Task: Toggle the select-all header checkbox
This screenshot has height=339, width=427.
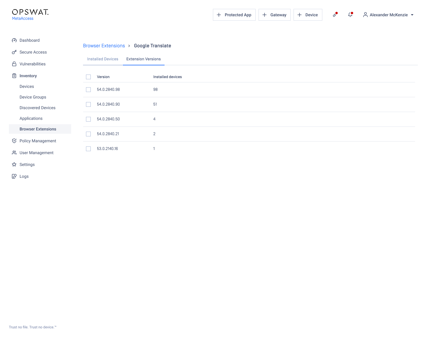Action: coord(88,77)
